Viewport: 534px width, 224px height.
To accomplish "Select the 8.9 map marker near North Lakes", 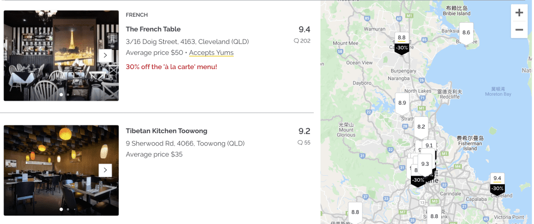I will pyautogui.click(x=402, y=103).
